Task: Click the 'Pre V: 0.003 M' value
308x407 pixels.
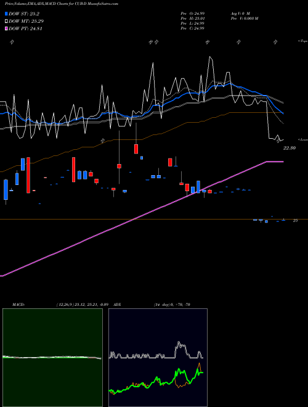Action: tap(244, 18)
